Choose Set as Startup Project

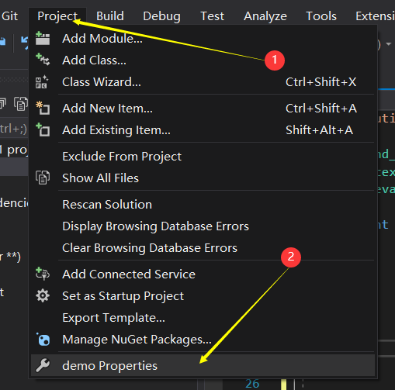pyautogui.click(x=203, y=295)
